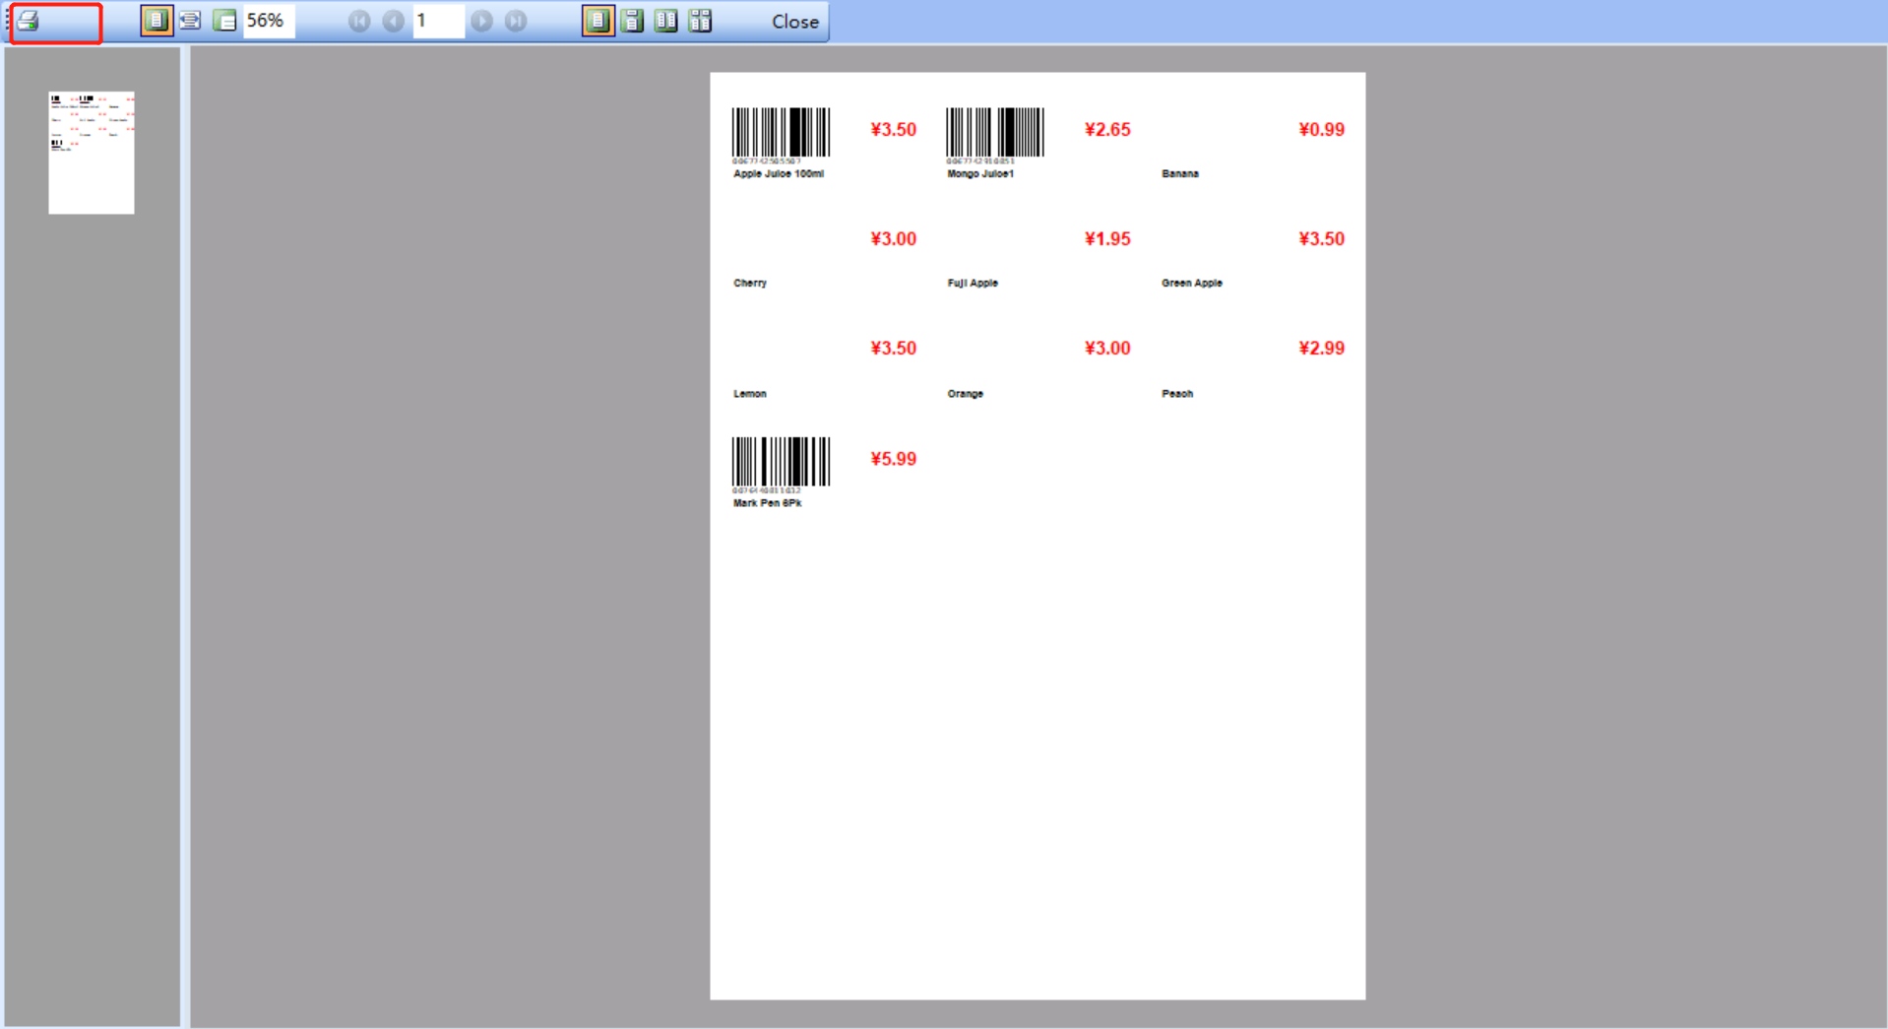This screenshot has width=1888, height=1029.
Task: Advance to the next page
Action: 481,20
